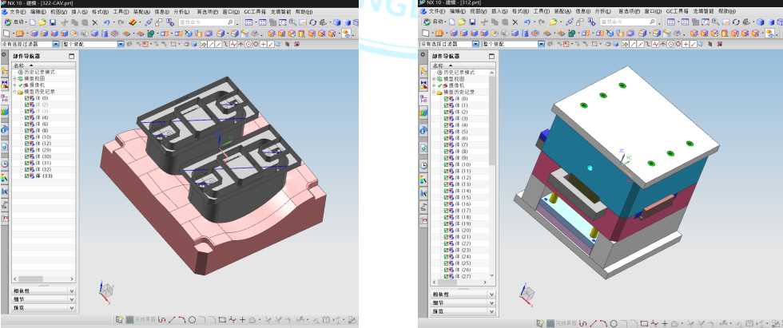Screen dimensions: 783x328
Task: Uncheck body (33) in left part navigator
Action: click(x=27, y=176)
